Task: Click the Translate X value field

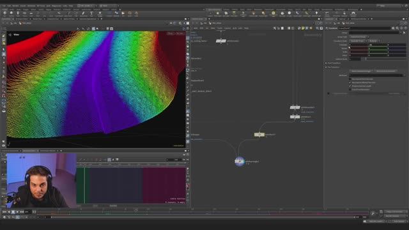Action: tap(359, 45)
